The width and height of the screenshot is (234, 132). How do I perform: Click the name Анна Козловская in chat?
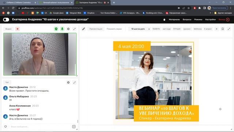[x=20, y=106]
